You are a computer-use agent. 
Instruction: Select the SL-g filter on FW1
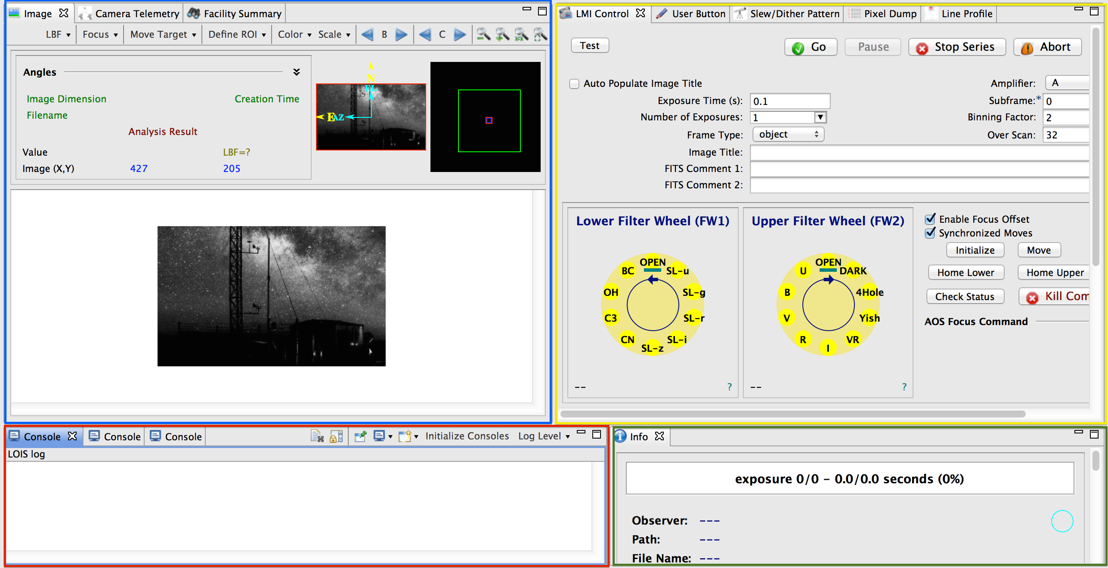point(694,292)
